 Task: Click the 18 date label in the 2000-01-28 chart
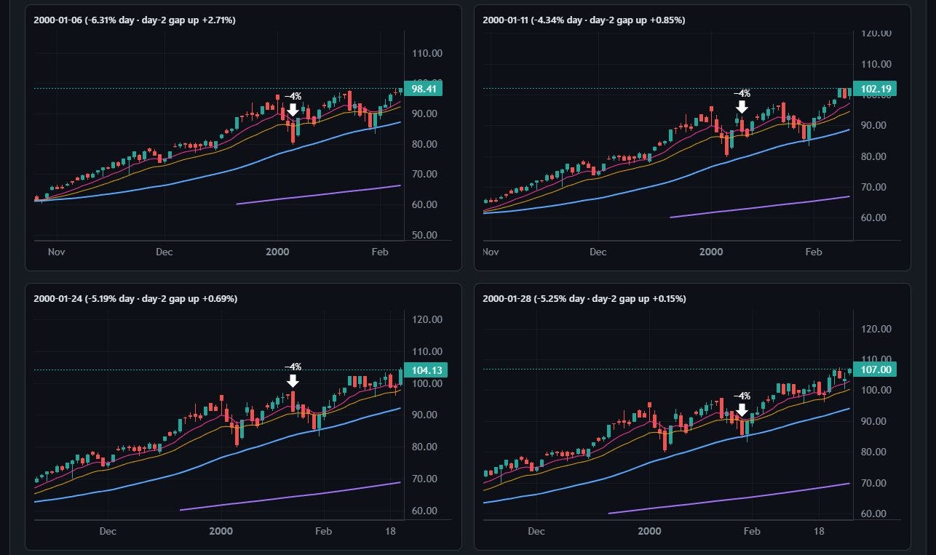[819, 531]
